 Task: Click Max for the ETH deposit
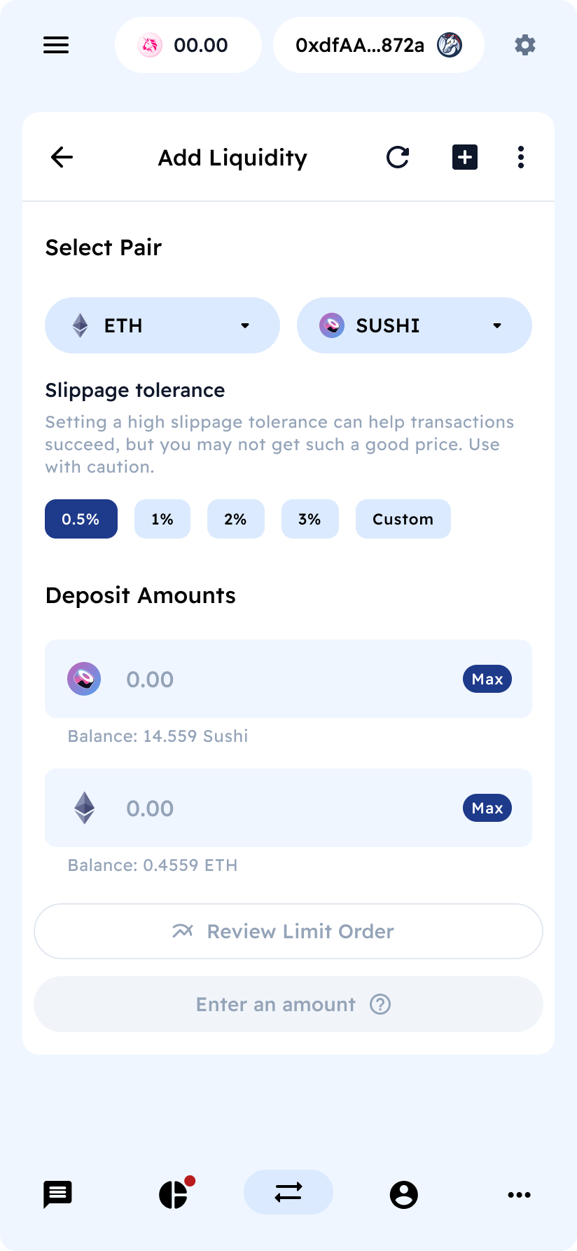tap(487, 808)
